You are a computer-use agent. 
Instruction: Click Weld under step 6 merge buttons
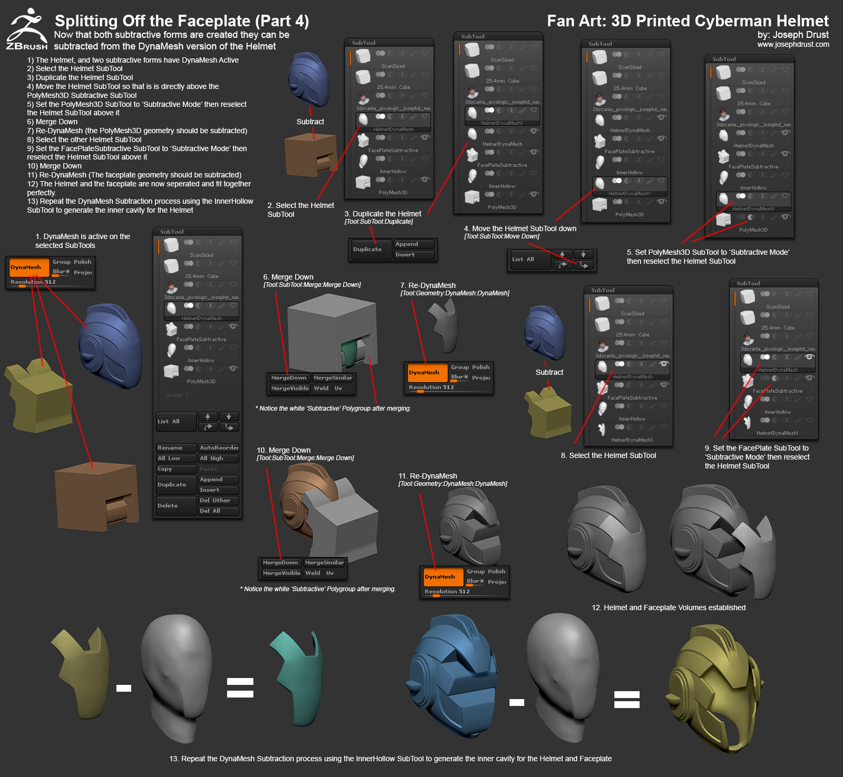pyautogui.click(x=321, y=388)
